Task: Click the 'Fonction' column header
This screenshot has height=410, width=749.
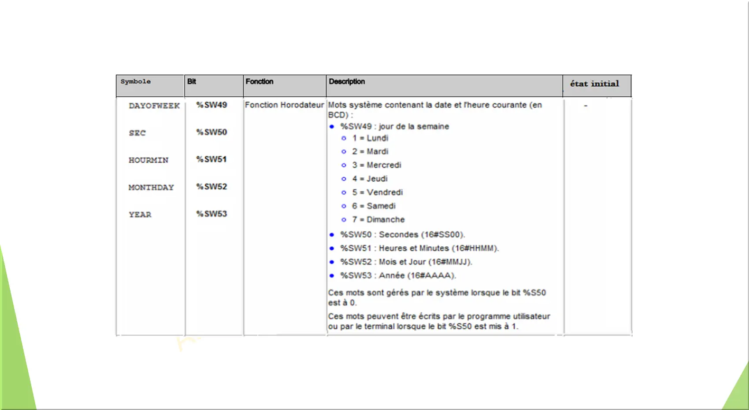Action: [285, 86]
